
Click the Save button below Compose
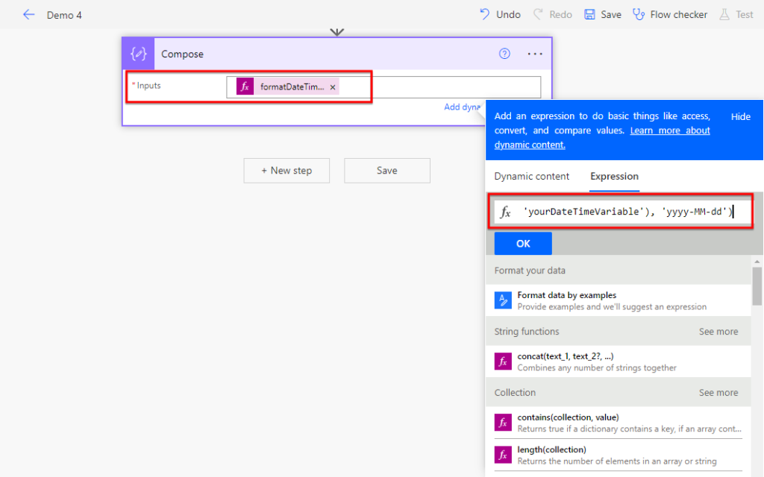(387, 171)
